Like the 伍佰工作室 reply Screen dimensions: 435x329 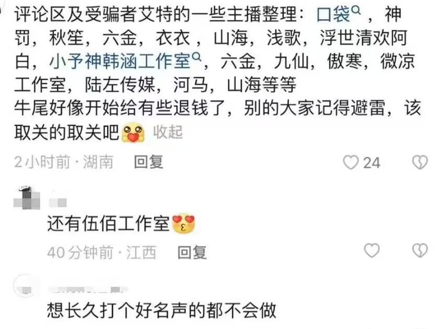click(x=372, y=250)
